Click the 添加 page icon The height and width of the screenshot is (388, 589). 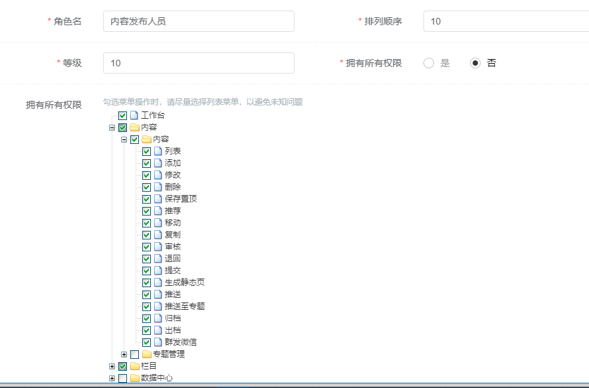pyautogui.click(x=158, y=163)
